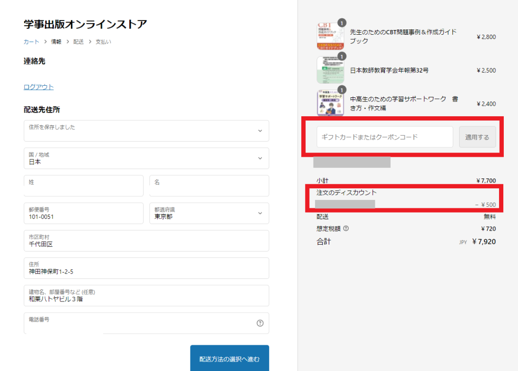Click the 市区町村 city field

coord(146,240)
